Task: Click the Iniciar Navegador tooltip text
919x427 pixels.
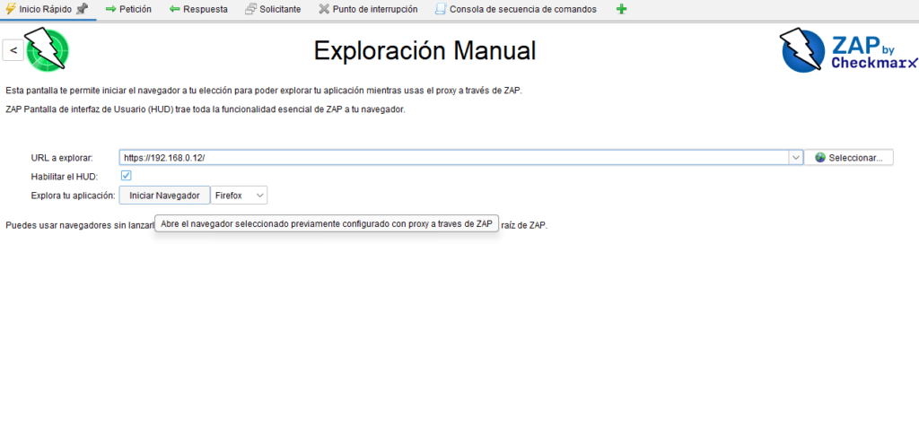Action: [327, 224]
